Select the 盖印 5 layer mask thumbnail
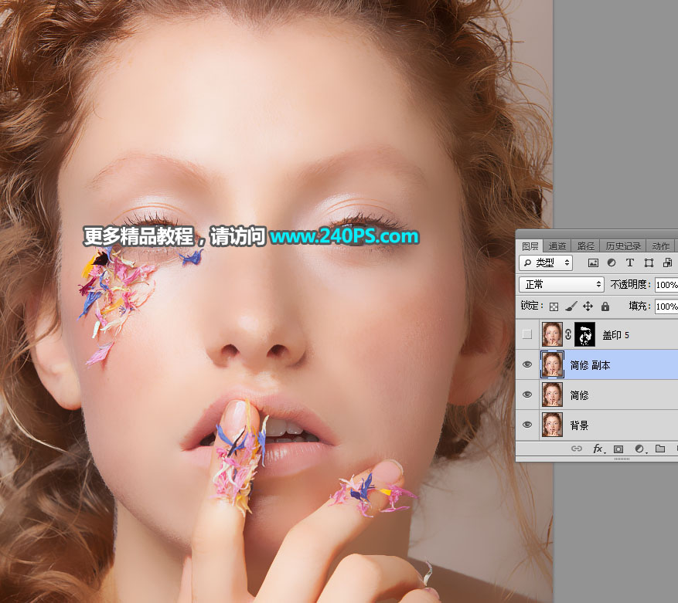 (584, 334)
